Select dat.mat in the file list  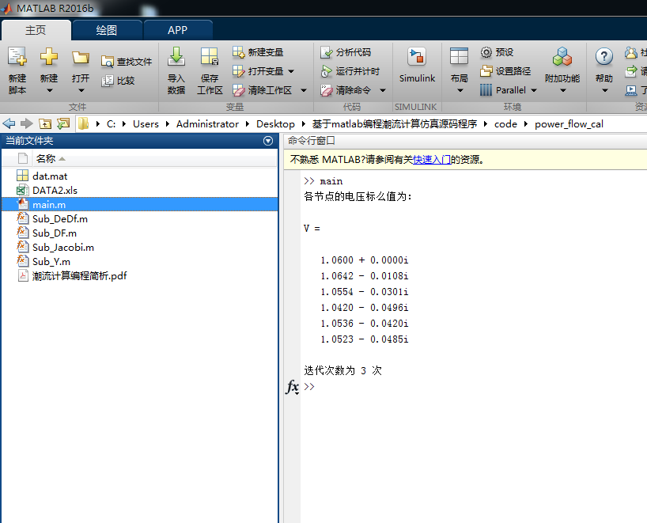coord(139,176)
